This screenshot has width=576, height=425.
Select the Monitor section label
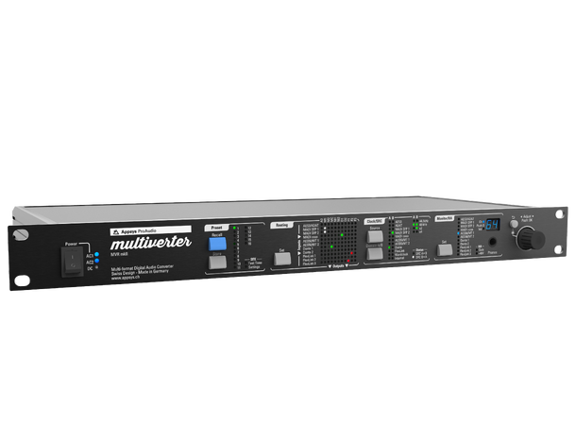point(445,218)
